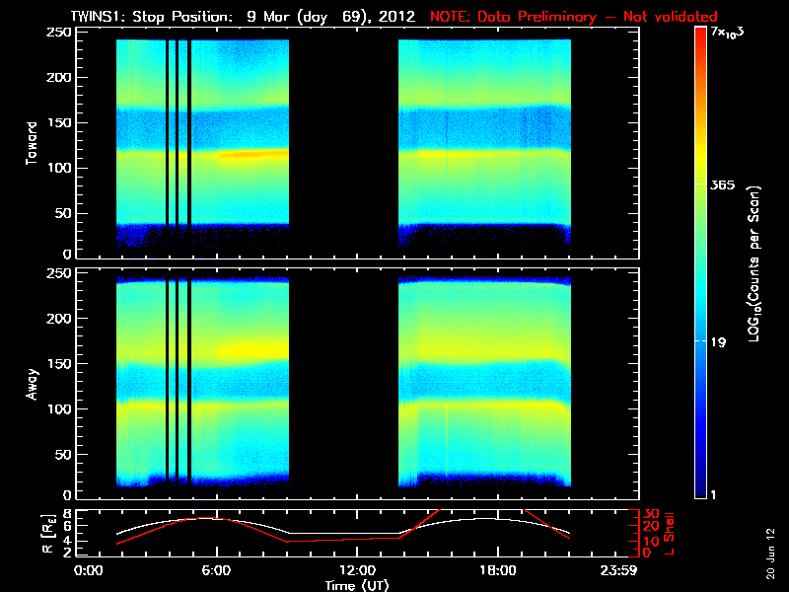789x592 pixels.
Task: Click the 19 label on the color scale
Action: coord(720,342)
